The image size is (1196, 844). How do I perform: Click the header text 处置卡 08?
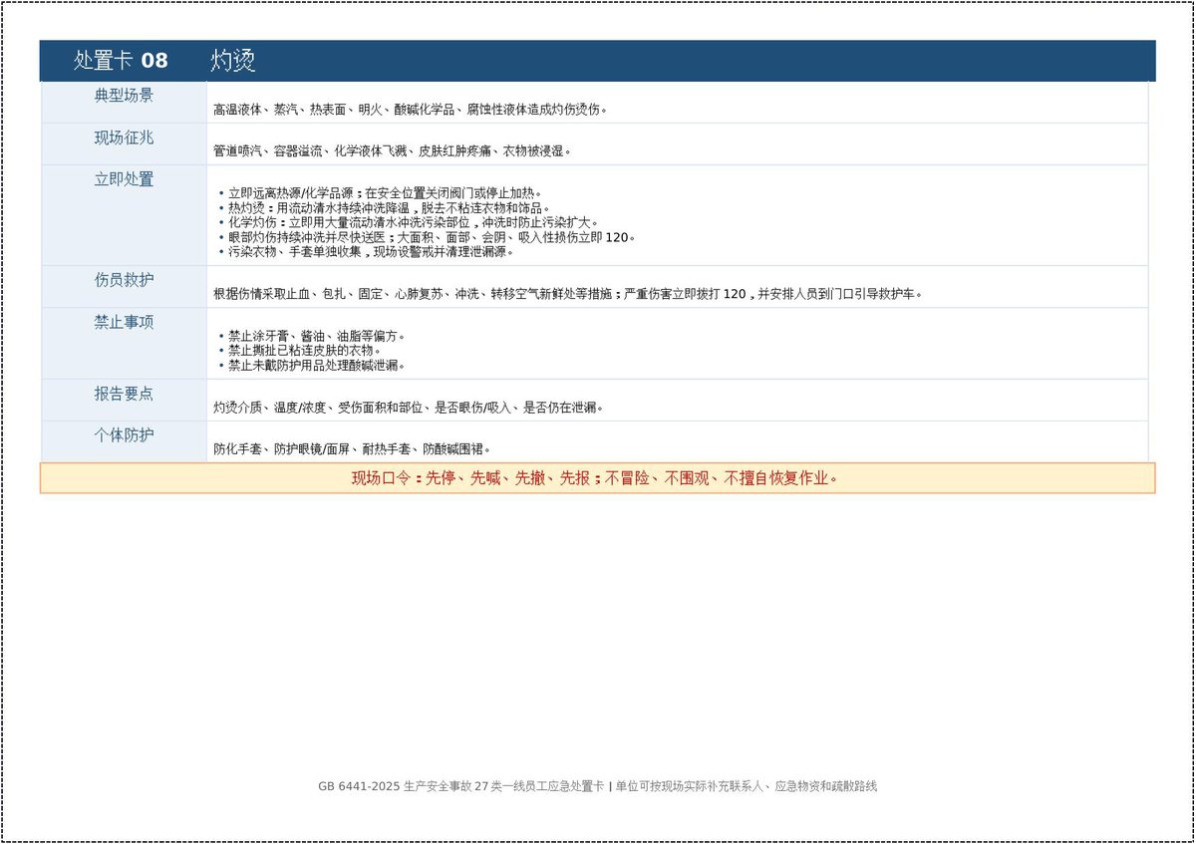121,61
